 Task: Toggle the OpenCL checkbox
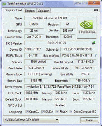(x=27, y=111)
